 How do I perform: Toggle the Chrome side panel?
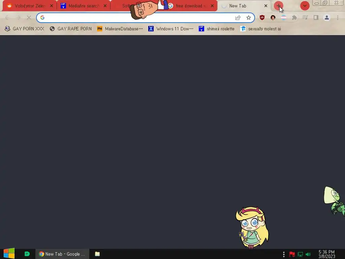coord(316,18)
